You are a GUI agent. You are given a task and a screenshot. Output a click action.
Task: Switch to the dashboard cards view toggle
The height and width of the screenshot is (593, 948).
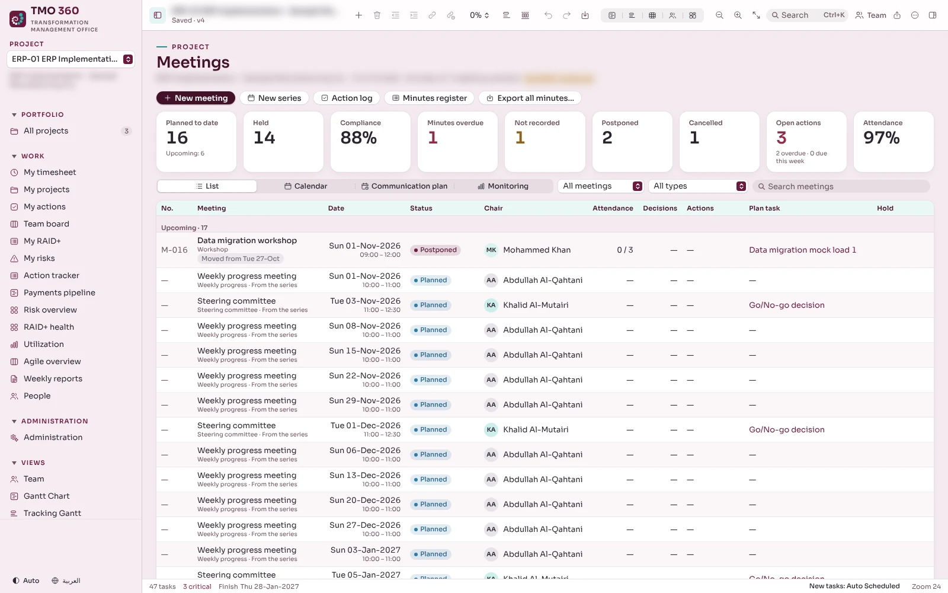[x=693, y=15]
